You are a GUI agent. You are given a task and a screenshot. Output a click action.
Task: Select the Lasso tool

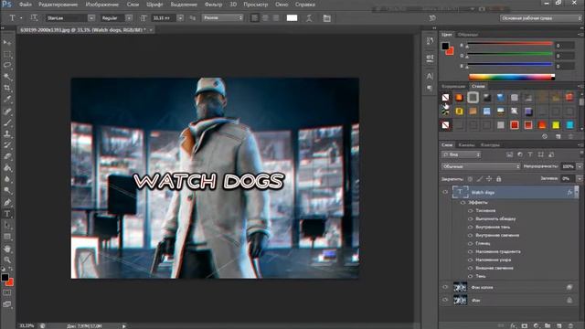7,66
